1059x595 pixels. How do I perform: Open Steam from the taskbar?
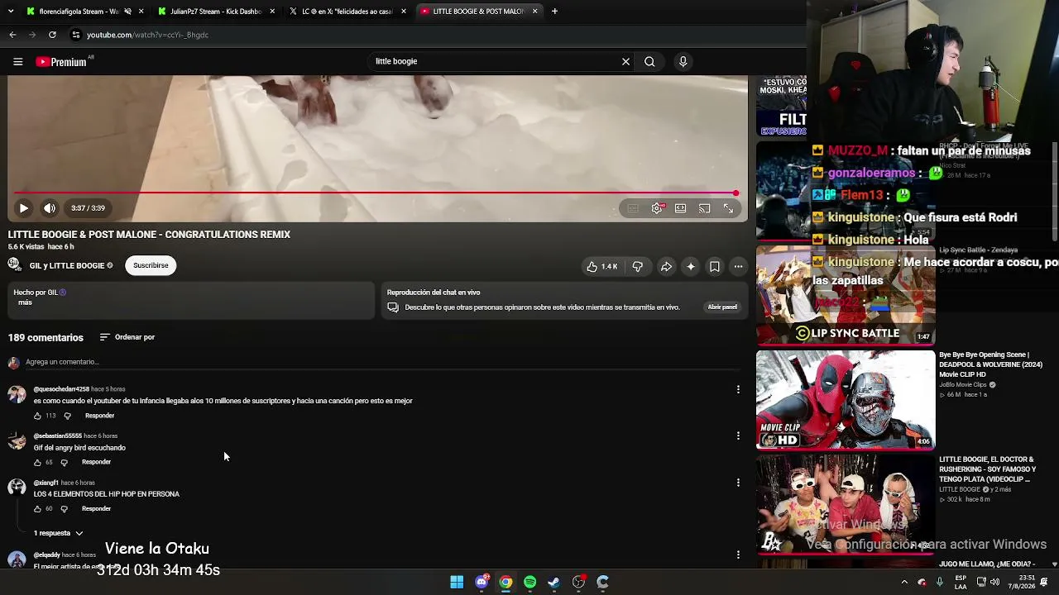click(x=554, y=582)
